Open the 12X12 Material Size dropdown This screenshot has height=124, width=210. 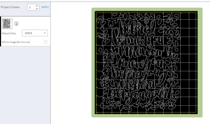tap(34, 33)
